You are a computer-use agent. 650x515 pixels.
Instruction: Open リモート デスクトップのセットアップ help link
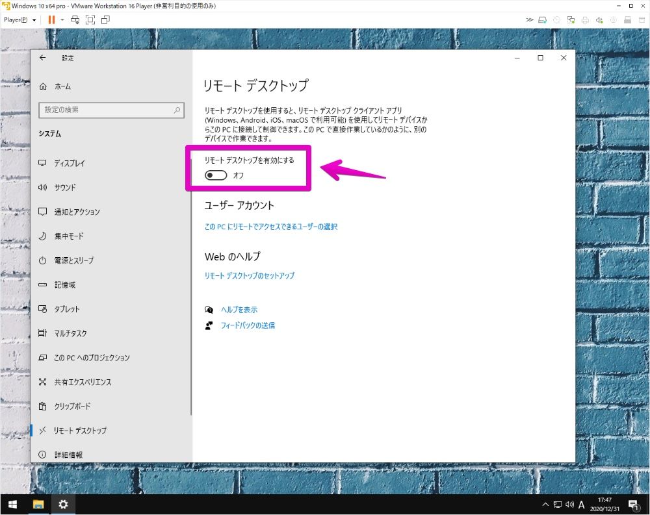(249, 275)
